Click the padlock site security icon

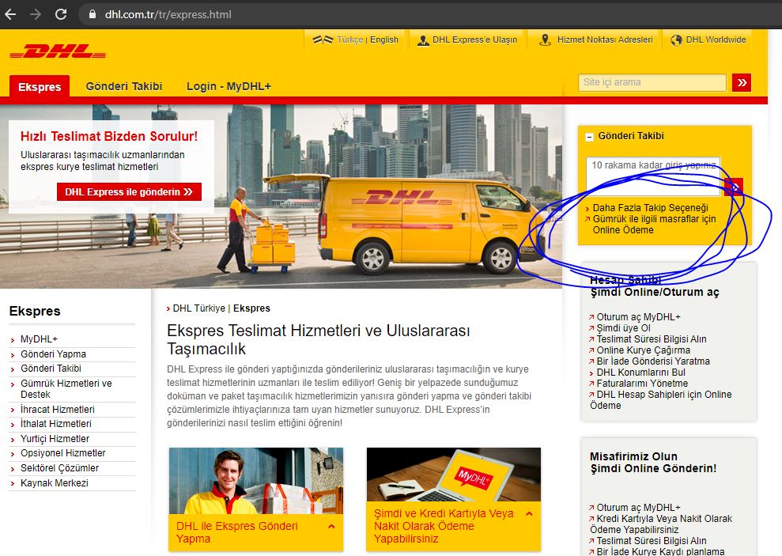[93, 14]
